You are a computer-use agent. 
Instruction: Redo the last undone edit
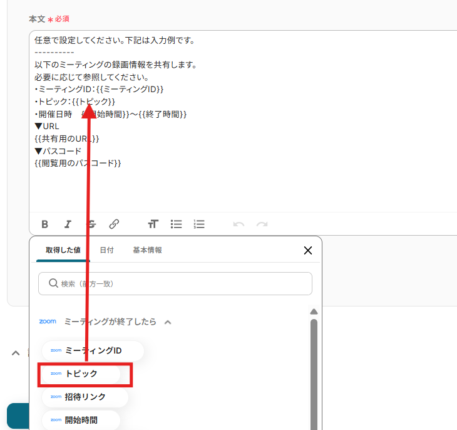pyautogui.click(x=262, y=224)
